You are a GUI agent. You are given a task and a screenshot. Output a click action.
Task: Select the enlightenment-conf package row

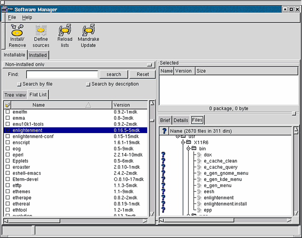(x=75, y=136)
